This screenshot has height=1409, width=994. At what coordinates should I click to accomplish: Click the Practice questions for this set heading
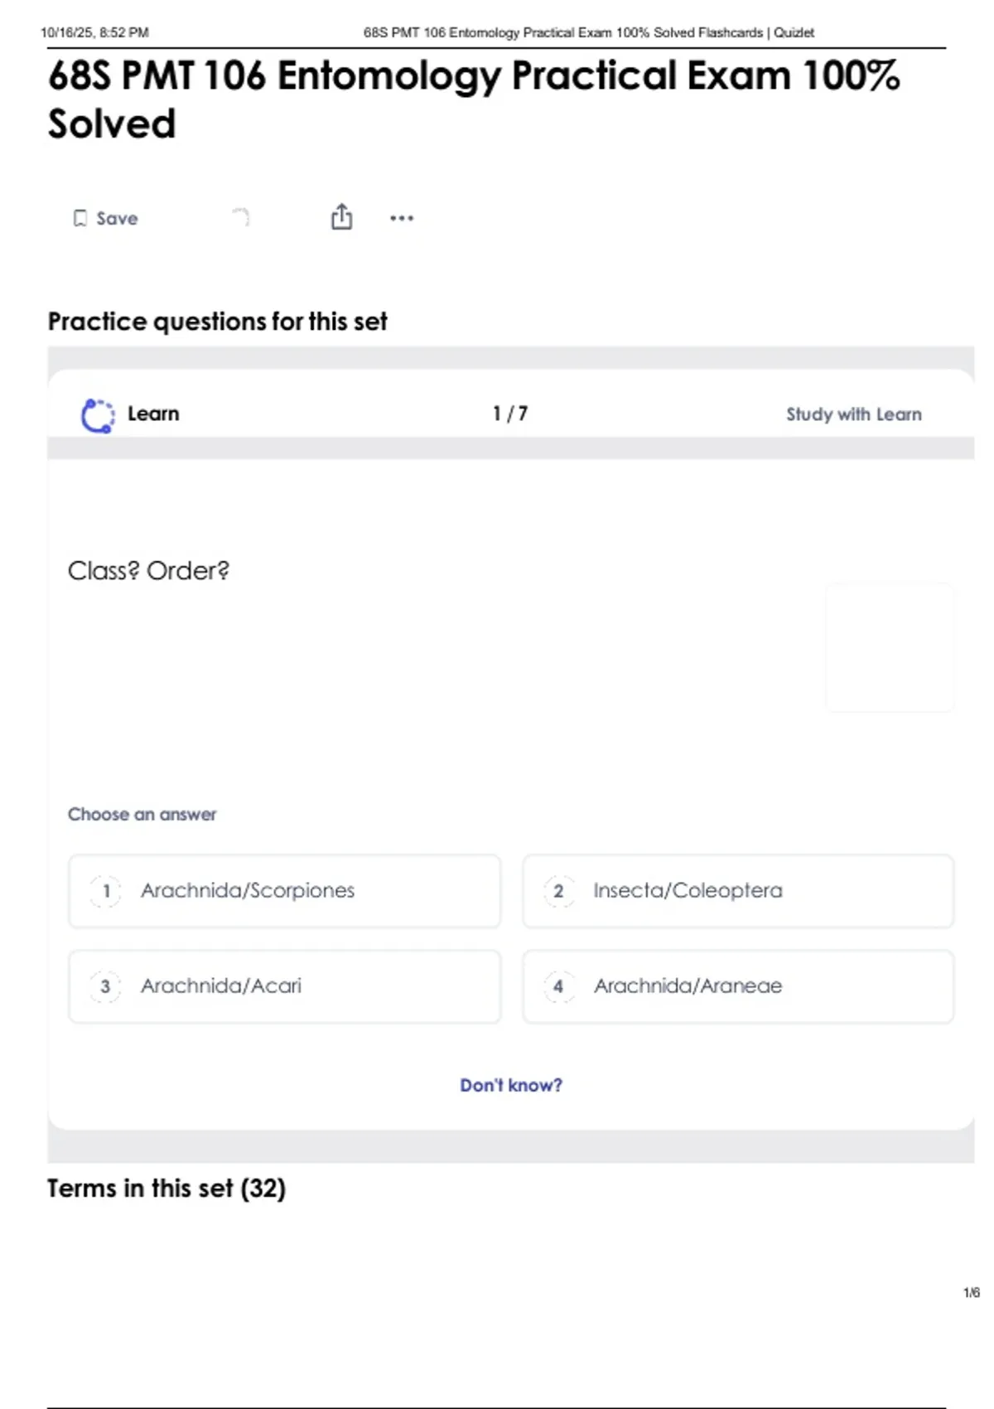tap(217, 322)
